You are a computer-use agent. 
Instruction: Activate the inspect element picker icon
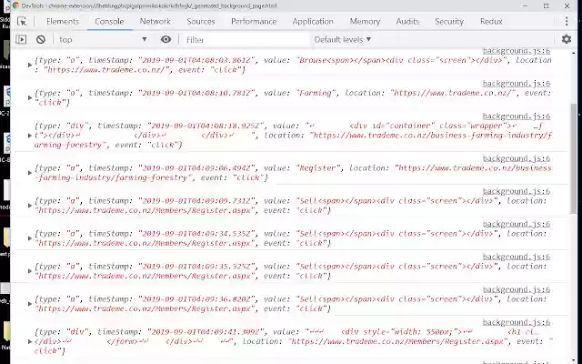pos(22,22)
